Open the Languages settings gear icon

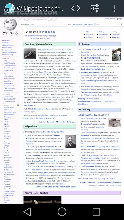coord(18,105)
